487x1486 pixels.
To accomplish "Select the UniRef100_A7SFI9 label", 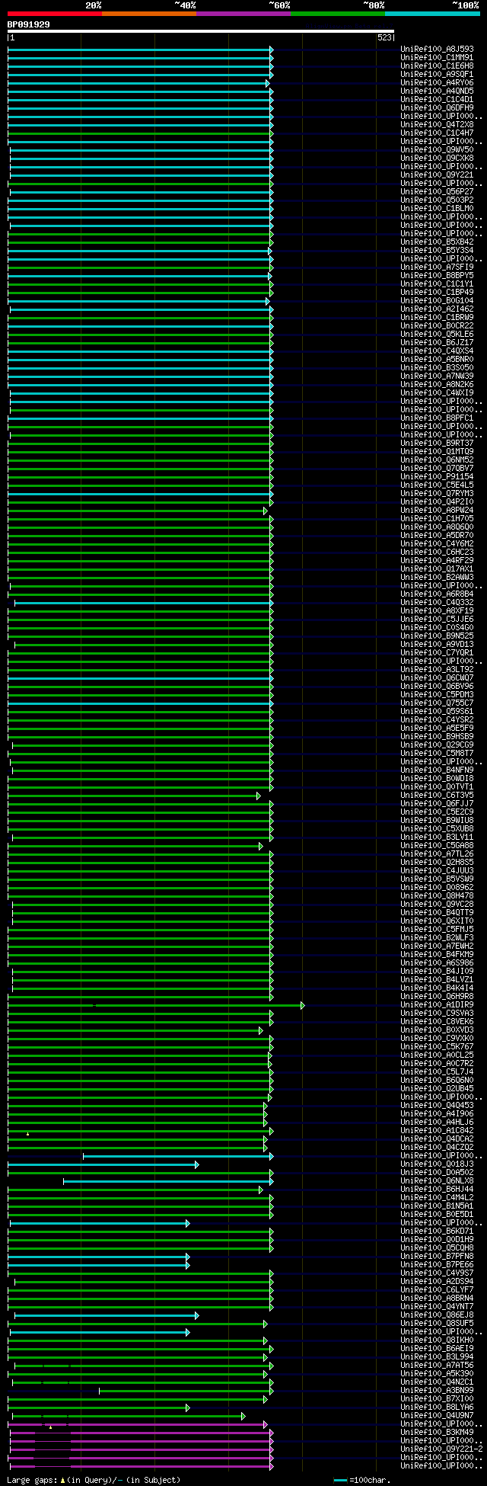I will click(x=437, y=267).
